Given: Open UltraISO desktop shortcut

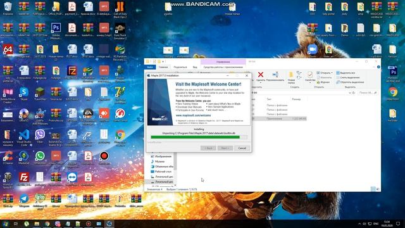Looking at the screenshot, I should pos(24,115).
